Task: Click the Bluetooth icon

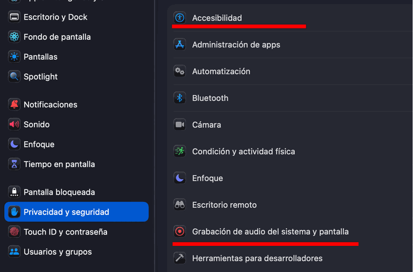Action: coord(180,98)
